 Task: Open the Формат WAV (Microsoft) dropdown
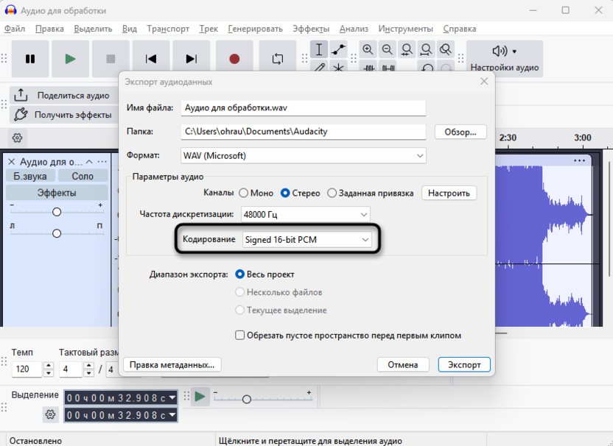(304, 155)
